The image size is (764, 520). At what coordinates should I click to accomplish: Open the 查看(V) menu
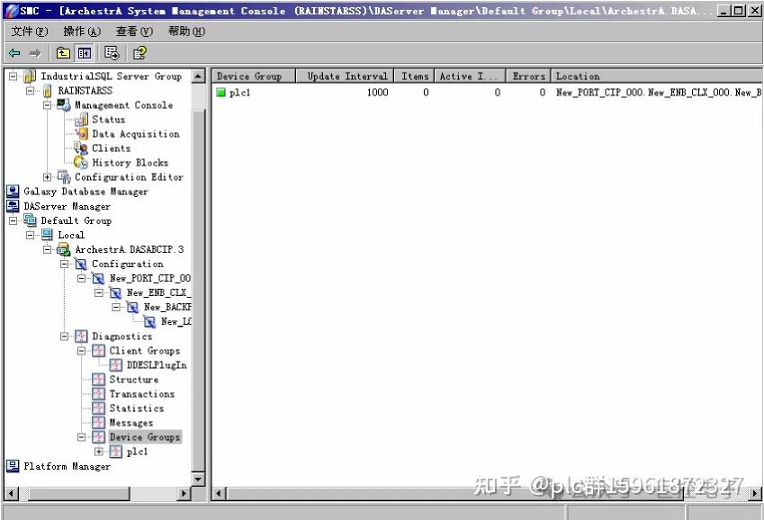pos(134,31)
